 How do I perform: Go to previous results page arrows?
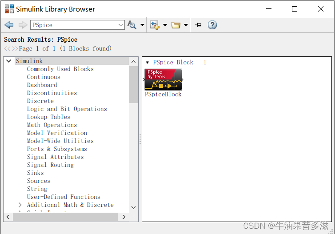(x=8, y=49)
